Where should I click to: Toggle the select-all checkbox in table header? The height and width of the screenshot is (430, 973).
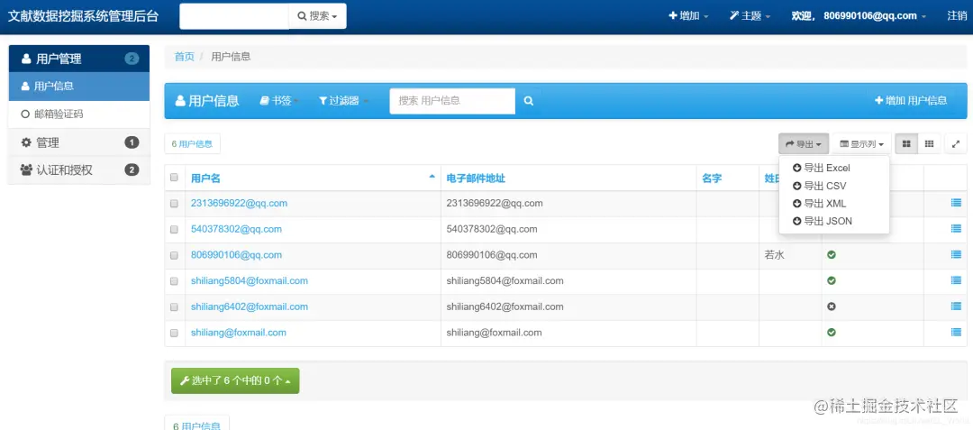click(x=175, y=178)
